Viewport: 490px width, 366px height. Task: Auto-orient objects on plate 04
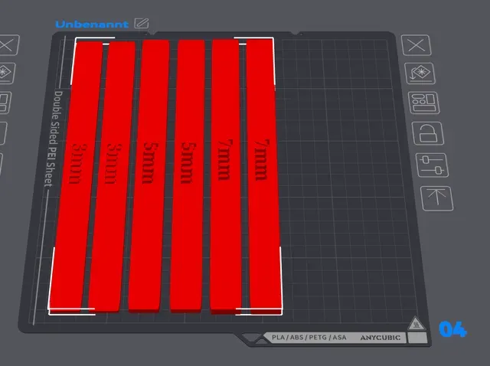[420, 74]
